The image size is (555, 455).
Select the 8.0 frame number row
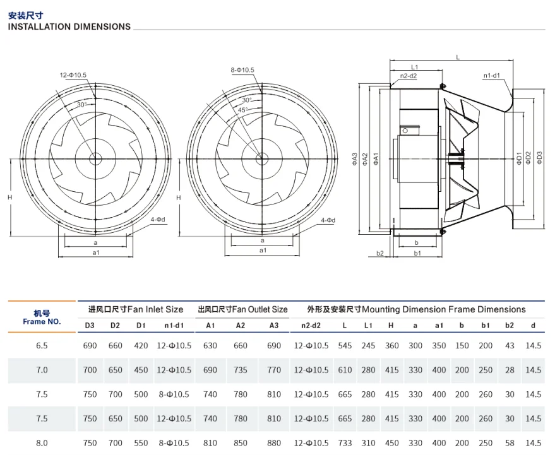[276, 443]
